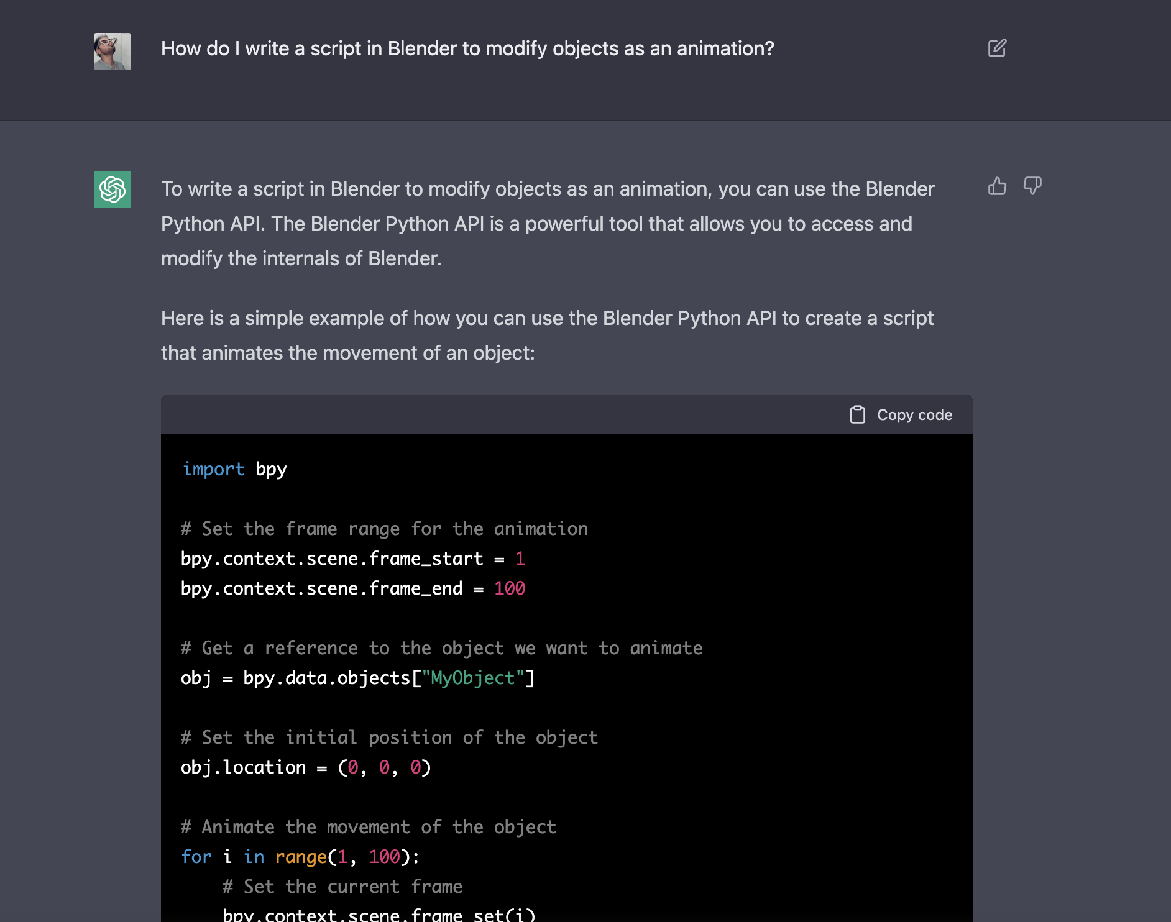
Task: Click the 'Get a reference to the object' comment
Action: pos(441,648)
